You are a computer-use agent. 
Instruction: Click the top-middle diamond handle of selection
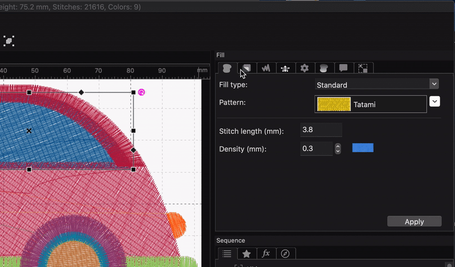pos(81,92)
